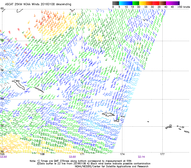The height and width of the screenshot is (168, 191).
Task: Click the cyan-to-blue 5–15 knots legend segment
Action: tap(126, 3)
